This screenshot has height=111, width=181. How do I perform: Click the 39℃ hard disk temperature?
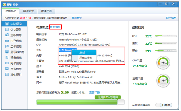[148, 51]
